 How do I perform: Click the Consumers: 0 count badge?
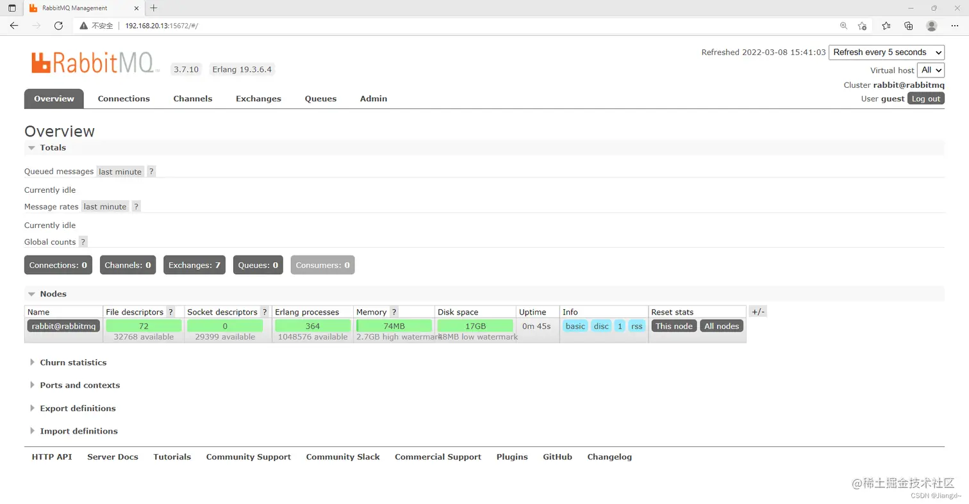pos(322,265)
